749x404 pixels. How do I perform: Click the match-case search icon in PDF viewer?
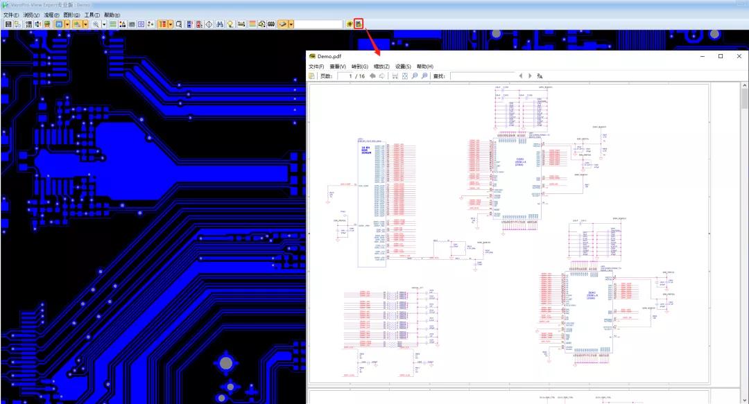pyautogui.click(x=540, y=76)
